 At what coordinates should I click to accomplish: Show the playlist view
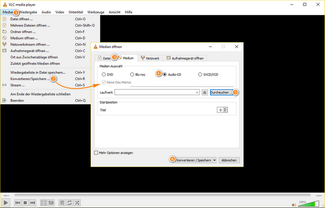pos(62,202)
